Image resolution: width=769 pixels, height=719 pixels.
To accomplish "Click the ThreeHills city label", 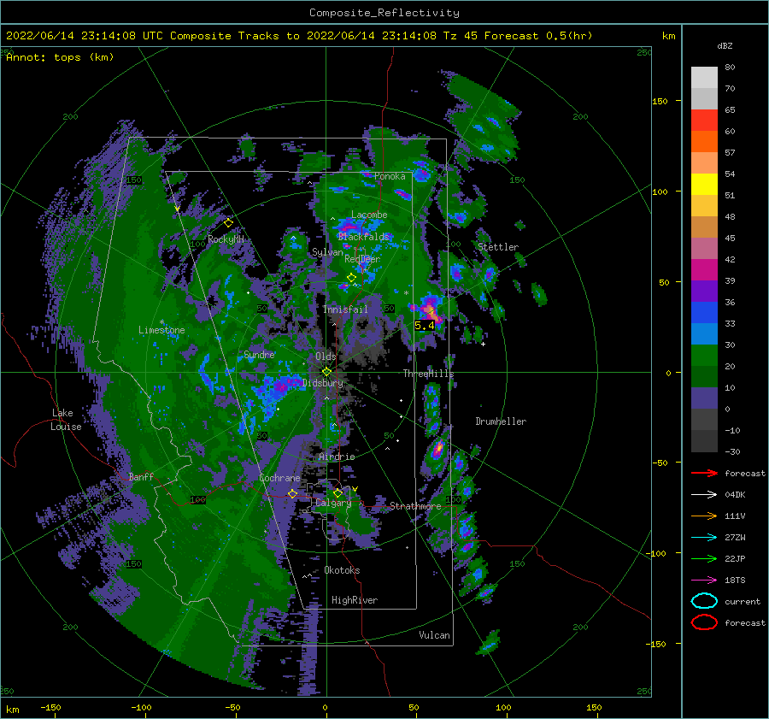I will [428, 374].
